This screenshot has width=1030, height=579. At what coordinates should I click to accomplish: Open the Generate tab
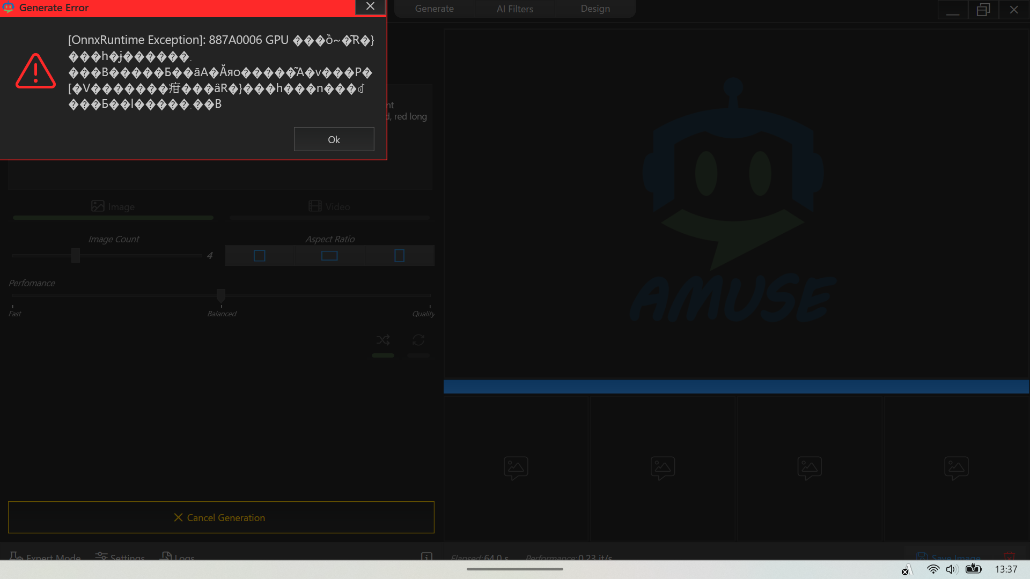pyautogui.click(x=434, y=9)
